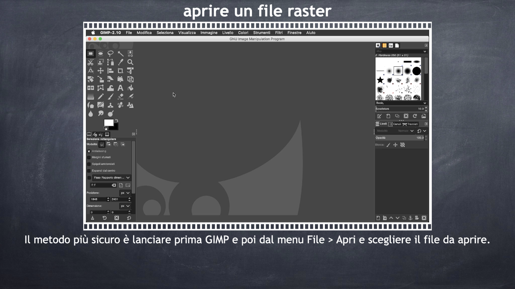Select the Rectangle Select tool
The width and height of the screenshot is (515, 289).
(91, 54)
